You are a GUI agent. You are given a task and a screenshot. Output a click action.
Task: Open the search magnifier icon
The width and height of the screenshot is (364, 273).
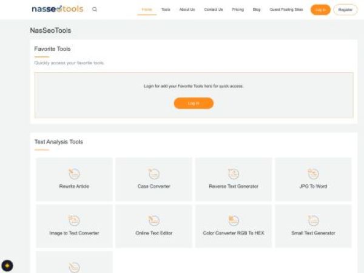click(95, 9)
